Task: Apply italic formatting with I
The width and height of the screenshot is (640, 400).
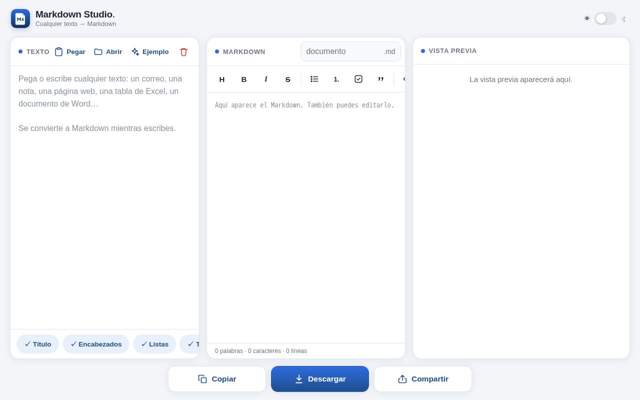Action: coord(266,79)
